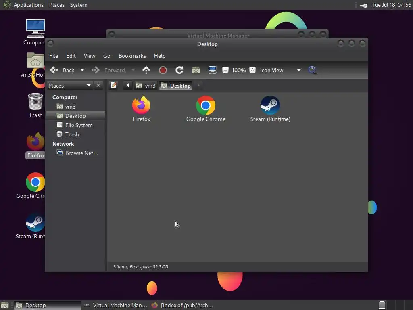Select Desktop in the Places sidebar
Screen dimensions: 413x310
tap(75, 116)
